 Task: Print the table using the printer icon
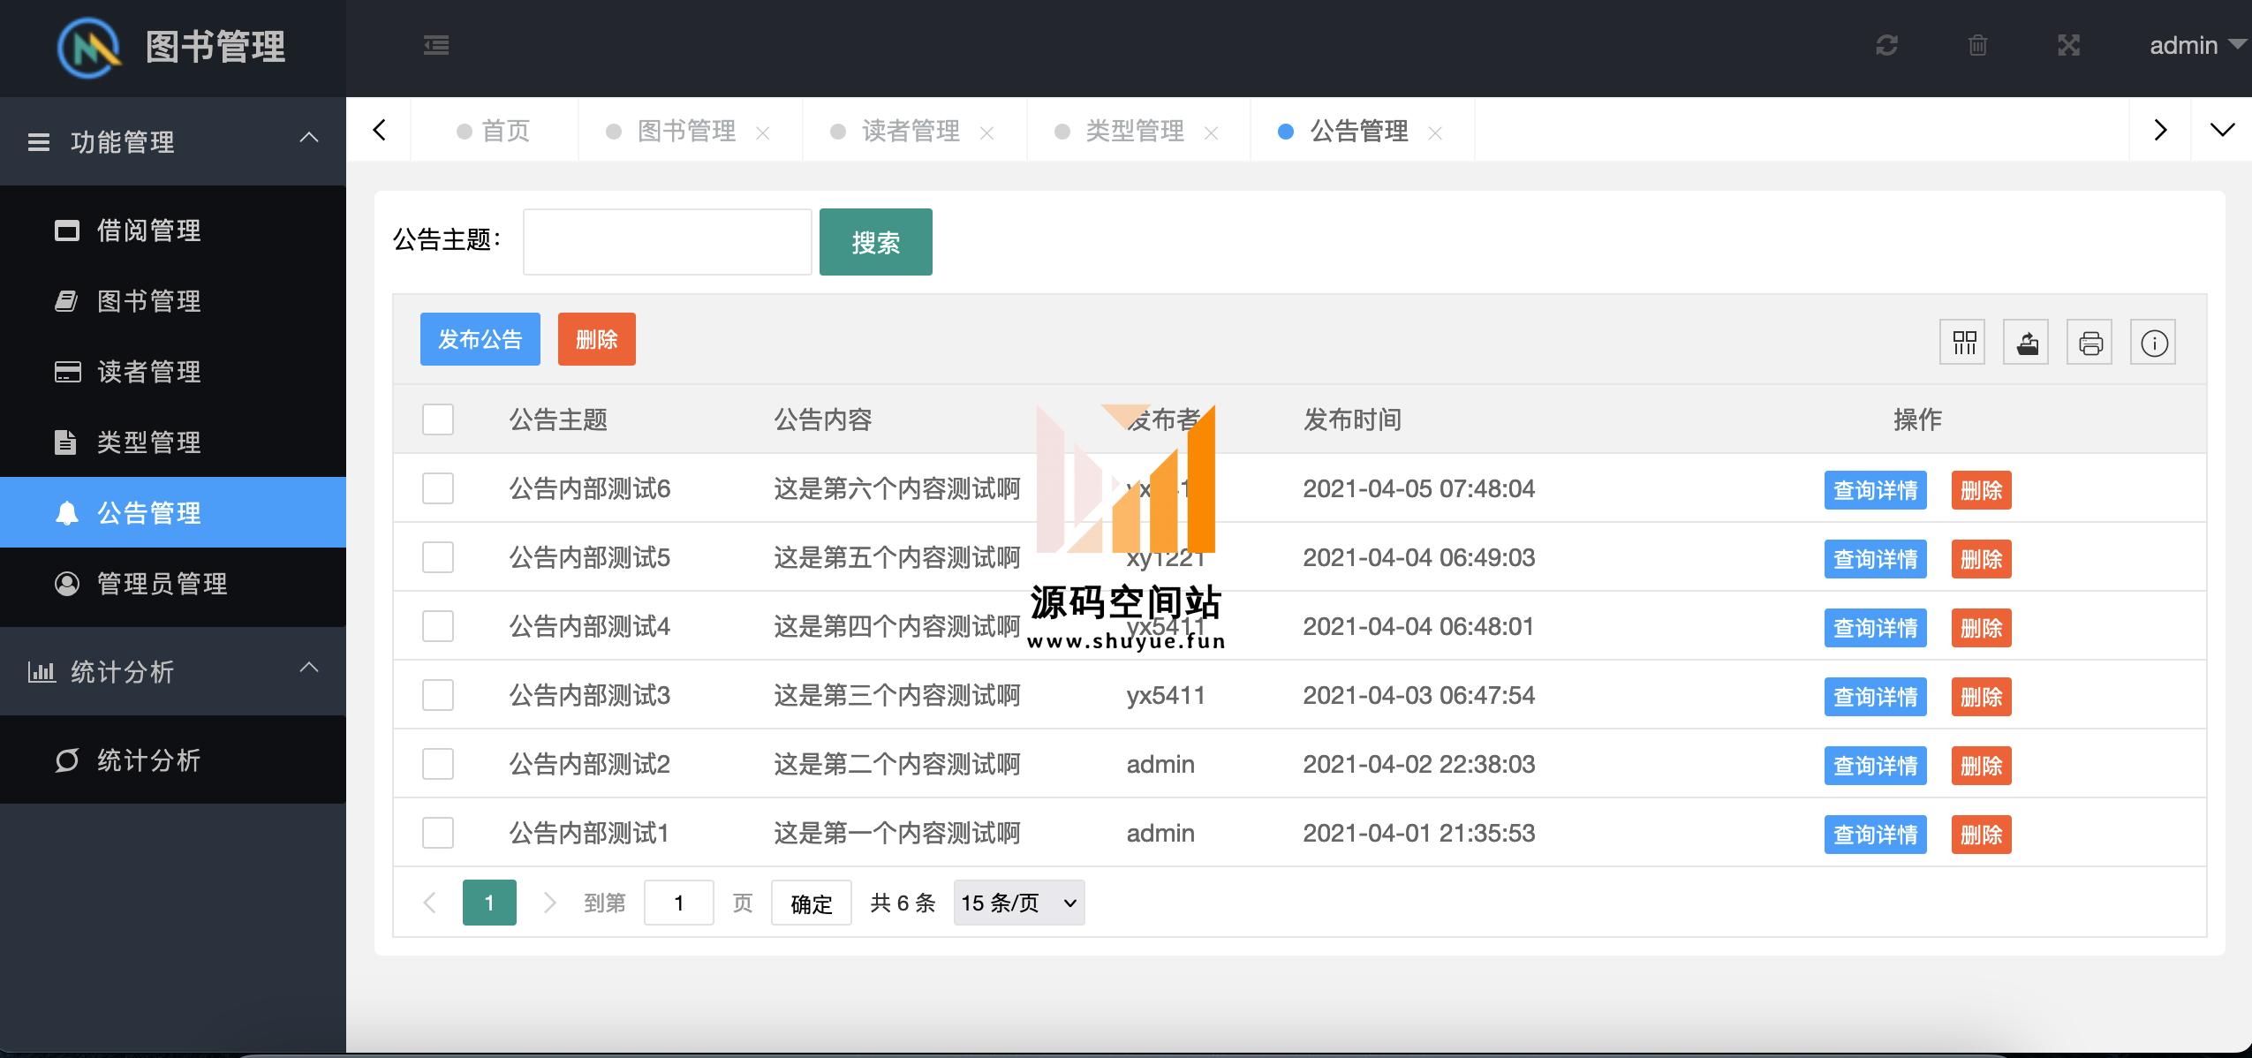[x=2090, y=343]
